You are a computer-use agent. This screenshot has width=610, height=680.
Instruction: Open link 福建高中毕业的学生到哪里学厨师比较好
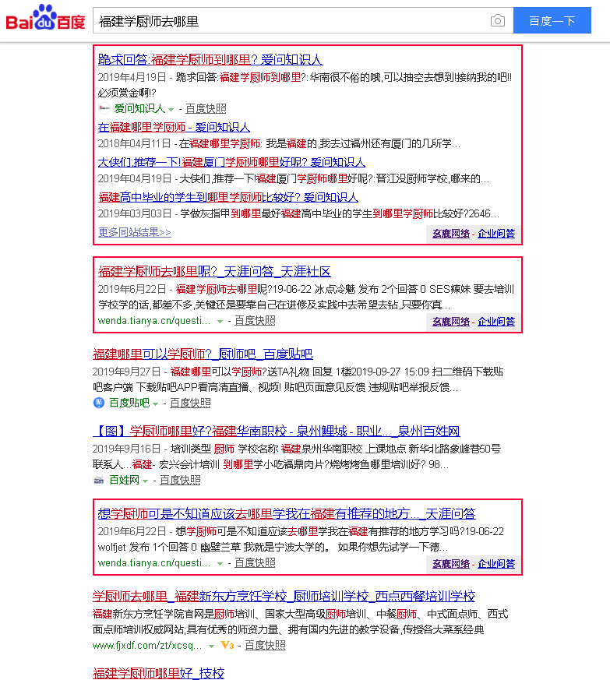point(228,197)
